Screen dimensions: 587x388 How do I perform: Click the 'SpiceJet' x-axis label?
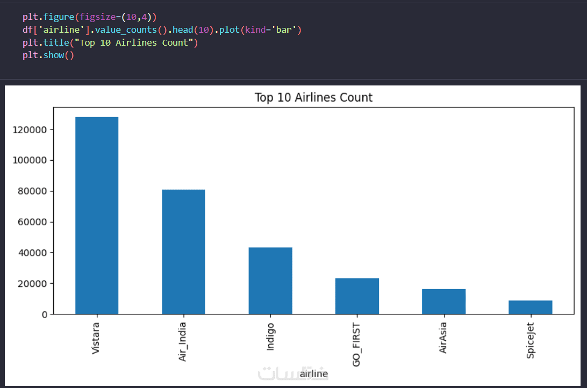click(x=530, y=340)
